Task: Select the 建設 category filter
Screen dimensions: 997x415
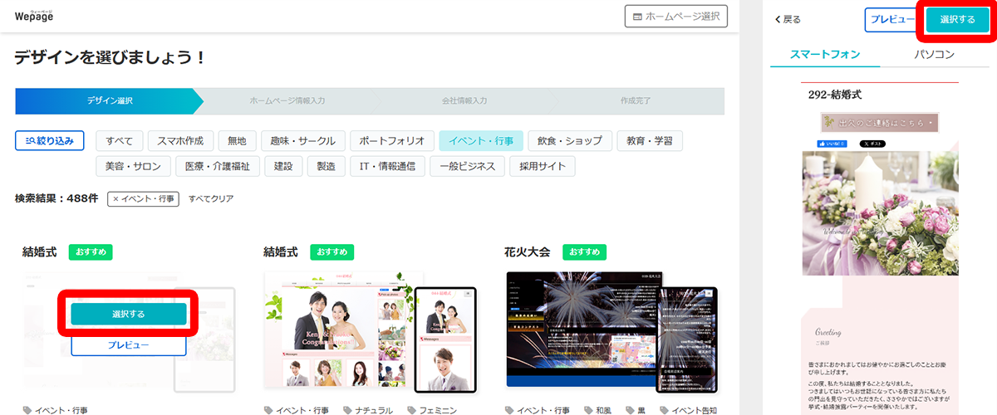Action: coord(282,166)
